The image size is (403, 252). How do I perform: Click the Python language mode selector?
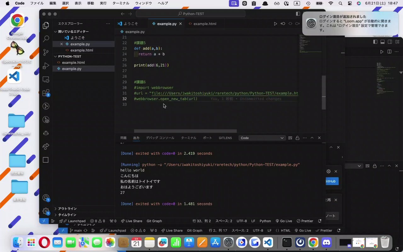point(265,221)
